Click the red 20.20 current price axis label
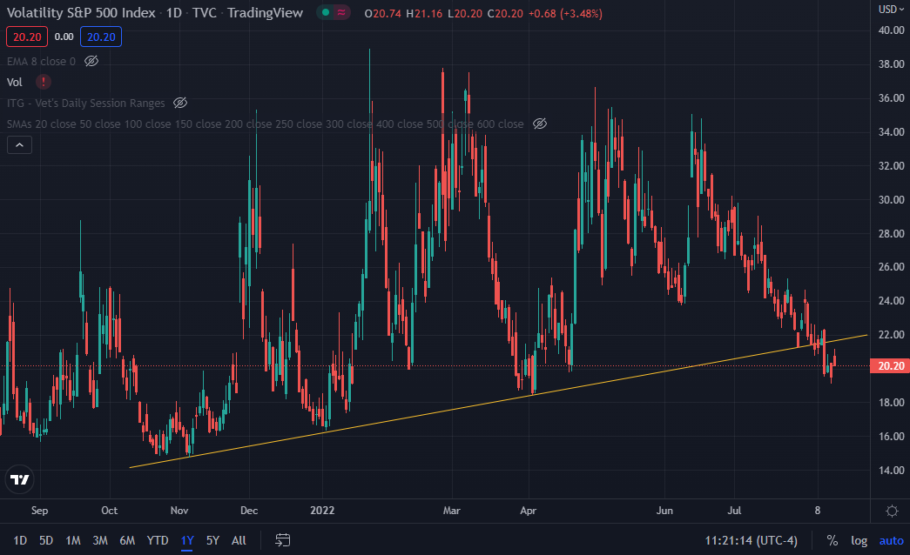 point(890,366)
